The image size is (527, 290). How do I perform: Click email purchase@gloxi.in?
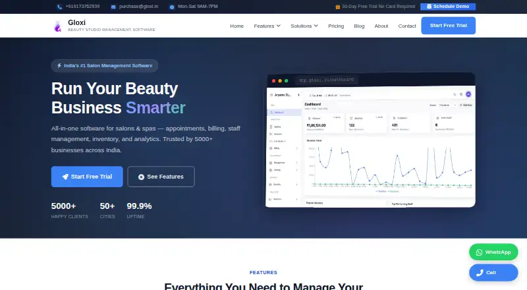pyautogui.click(x=138, y=7)
